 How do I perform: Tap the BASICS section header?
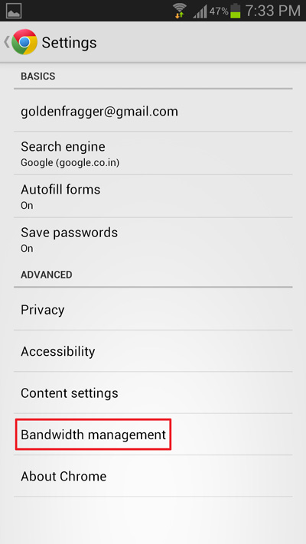[37, 76]
